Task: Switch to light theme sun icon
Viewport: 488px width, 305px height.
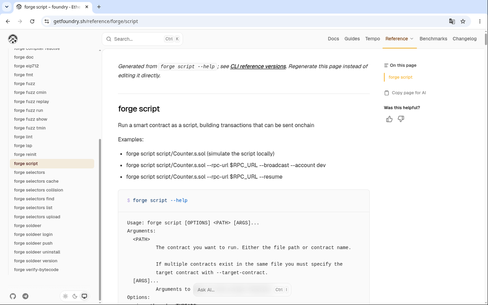Action: click(x=66, y=296)
